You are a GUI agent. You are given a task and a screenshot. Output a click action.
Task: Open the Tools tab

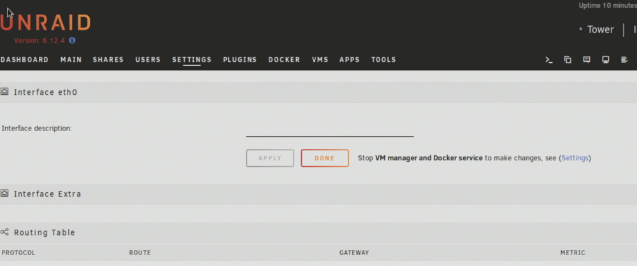[383, 60]
